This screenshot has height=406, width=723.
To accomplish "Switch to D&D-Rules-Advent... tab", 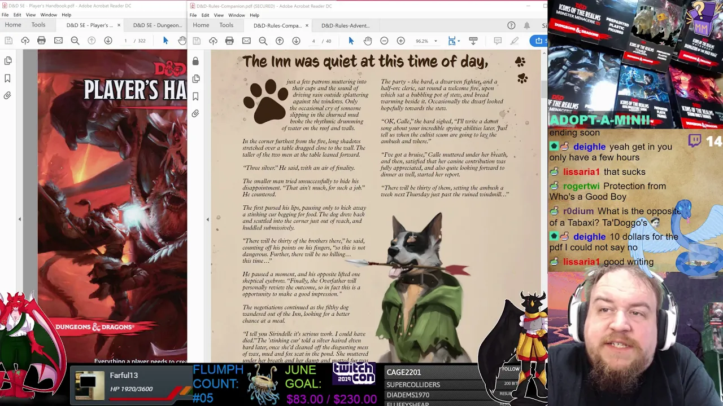I will click(x=345, y=25).
